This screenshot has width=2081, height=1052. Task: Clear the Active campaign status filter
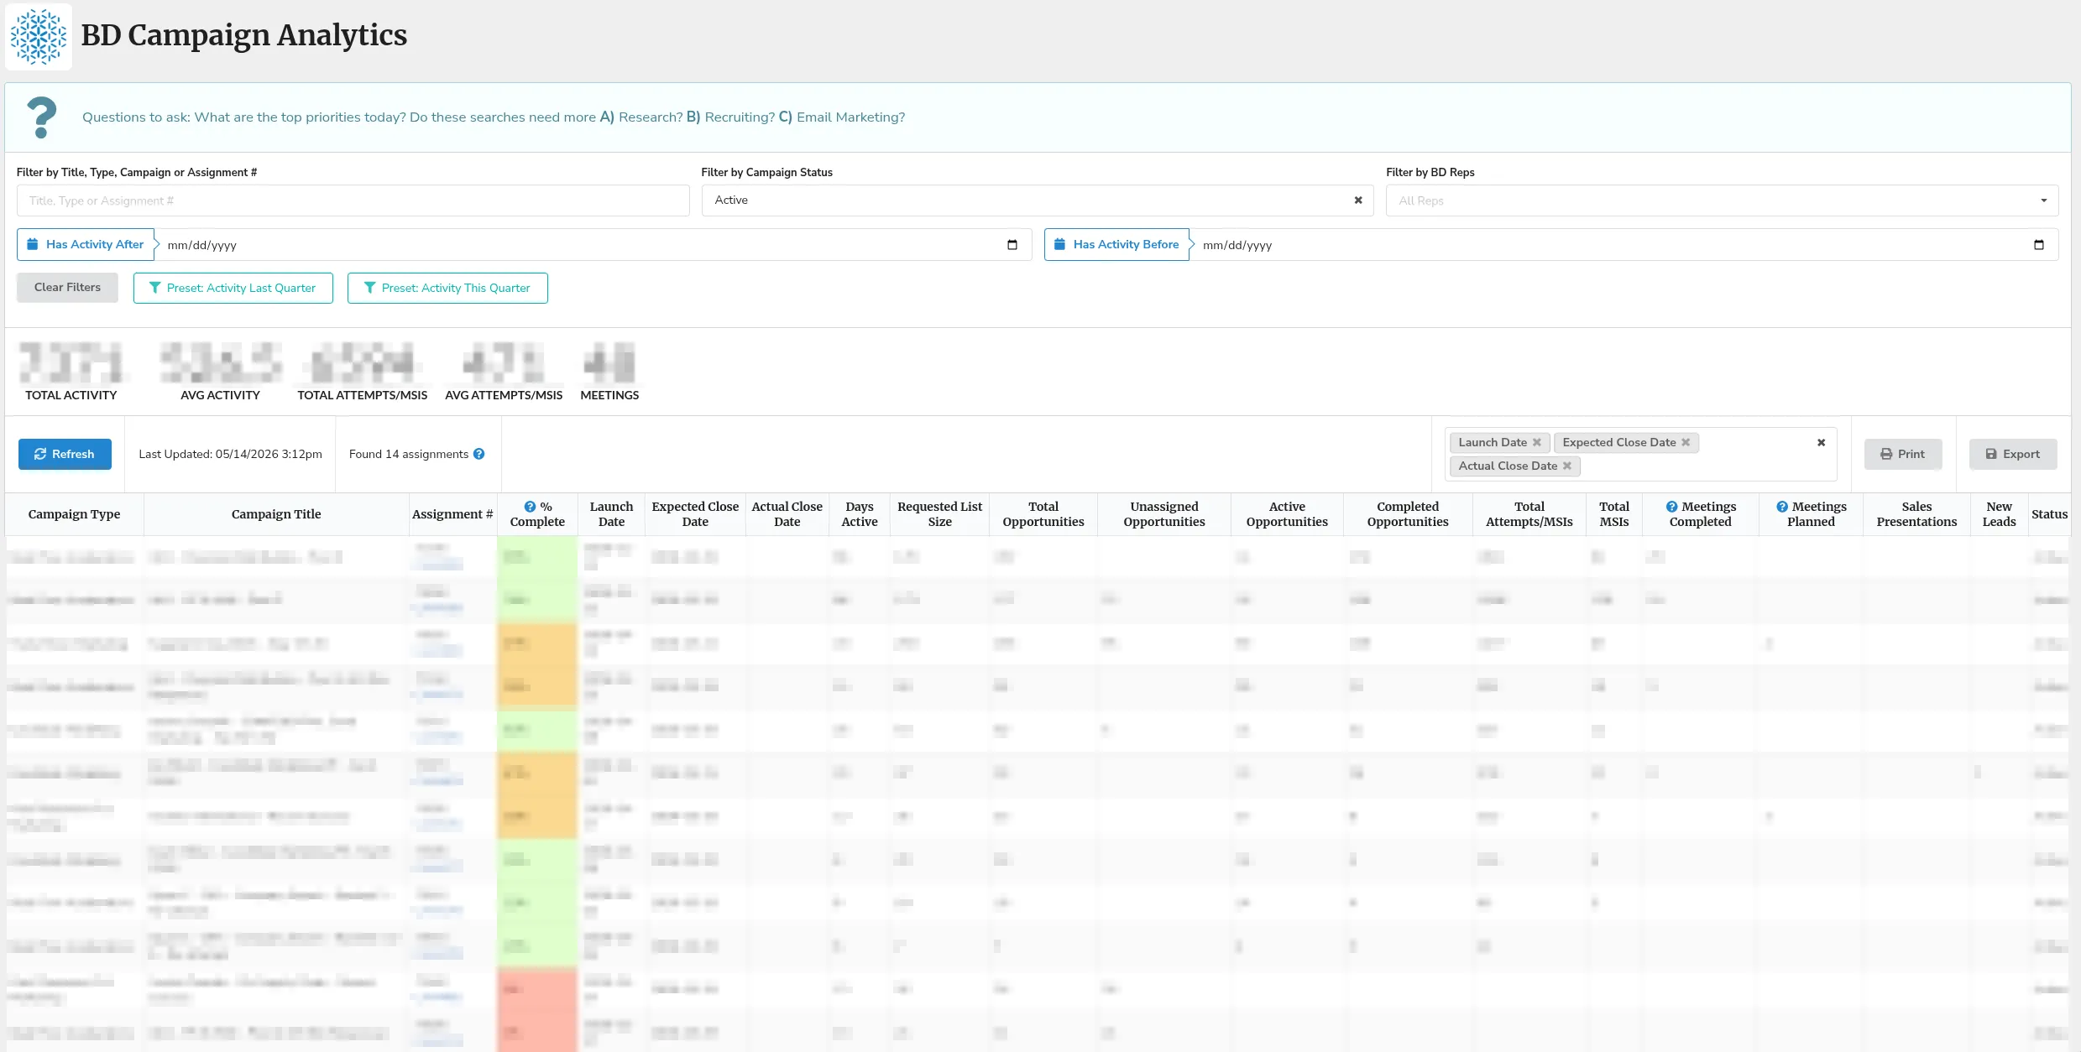(x=1357, y=201)
